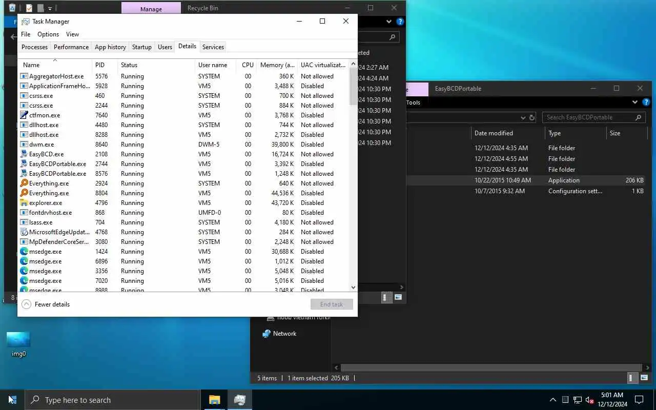Show hidden tray icons chevron
Screen dimensions: 656x410
pyautogui.click(x=552, y=400)
